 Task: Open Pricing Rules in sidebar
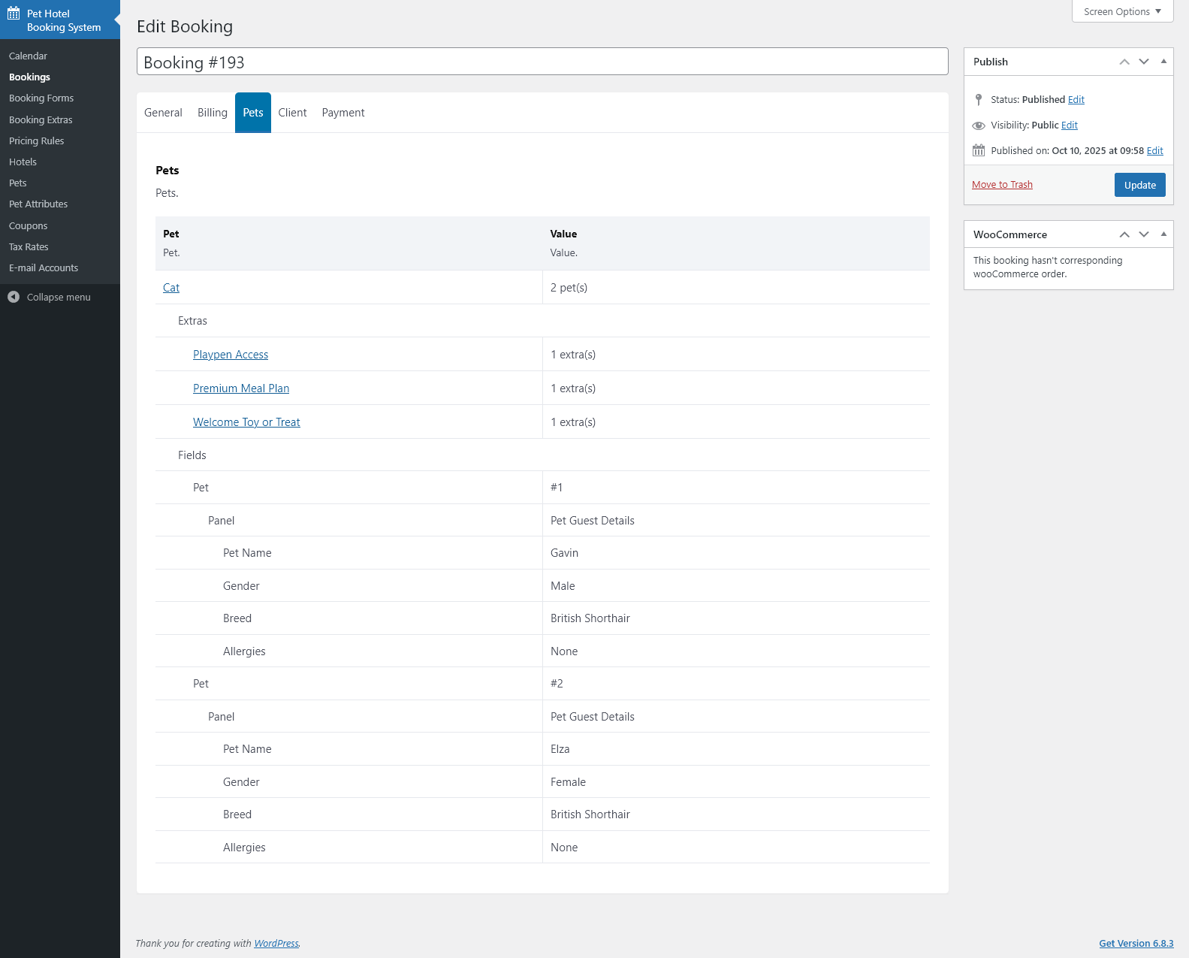click(37, 141)
